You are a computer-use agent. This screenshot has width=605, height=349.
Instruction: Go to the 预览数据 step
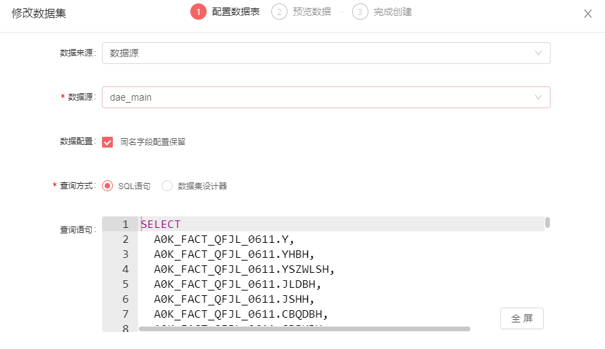(x=312, y=12)
